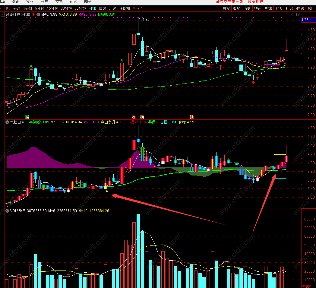Open the 多周期 multi-period view
The height and width of the screenshot is (288, 316).
[x=124, y=8]
